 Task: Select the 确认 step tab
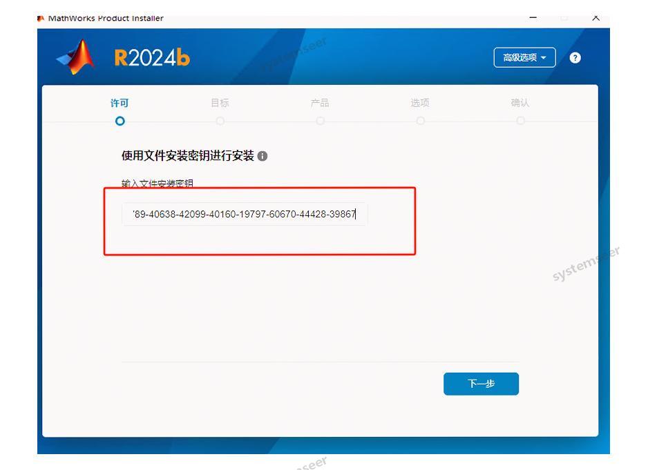coord(520,103)
